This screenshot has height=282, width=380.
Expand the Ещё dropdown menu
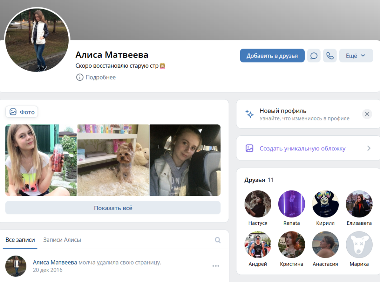click(x=356, y=56)
